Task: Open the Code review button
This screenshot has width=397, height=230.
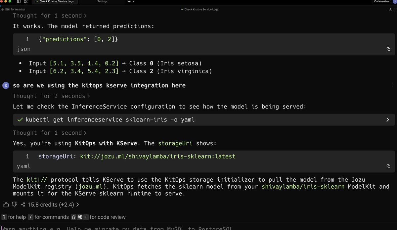Action: [381, 2]
